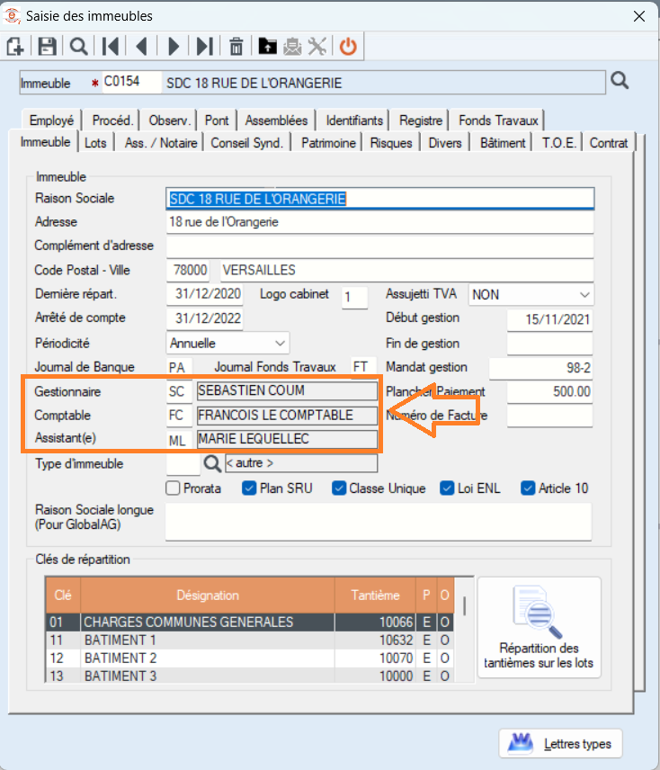The height and width of the screenshot is (770, 660).
Task: Jump to the last record
Action: (205, 47)
